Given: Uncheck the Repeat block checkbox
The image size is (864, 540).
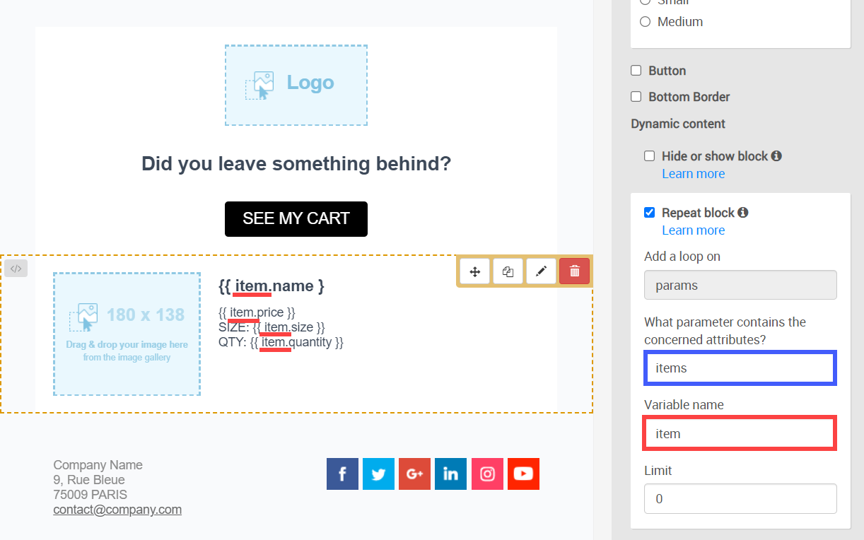Looking at the screenshot, I should pyautogui.click(x=649, y=213).
